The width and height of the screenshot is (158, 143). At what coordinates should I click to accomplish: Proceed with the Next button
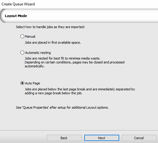coord(102,138)
